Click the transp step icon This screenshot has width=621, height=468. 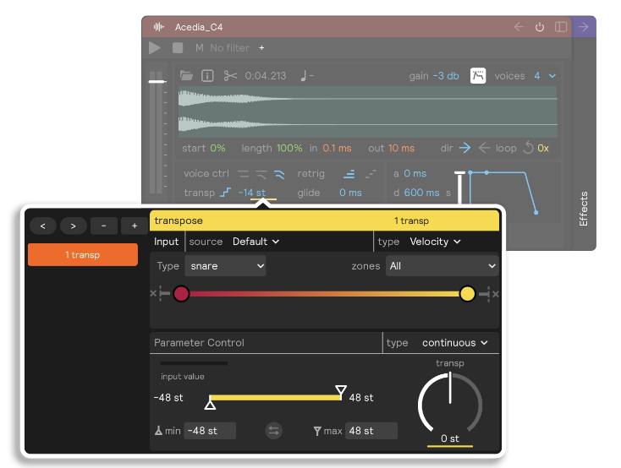pos(225,193)
